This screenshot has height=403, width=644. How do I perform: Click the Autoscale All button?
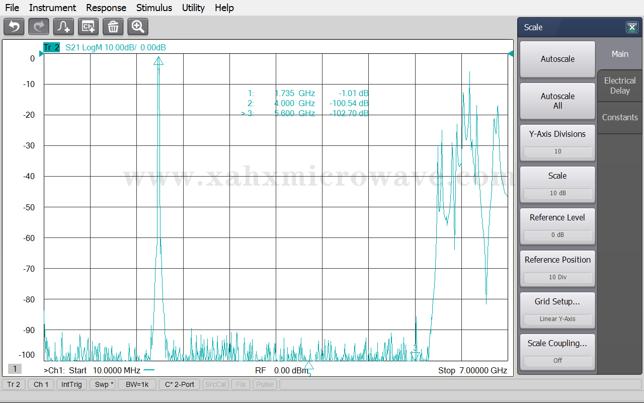(x=557, y=101)
